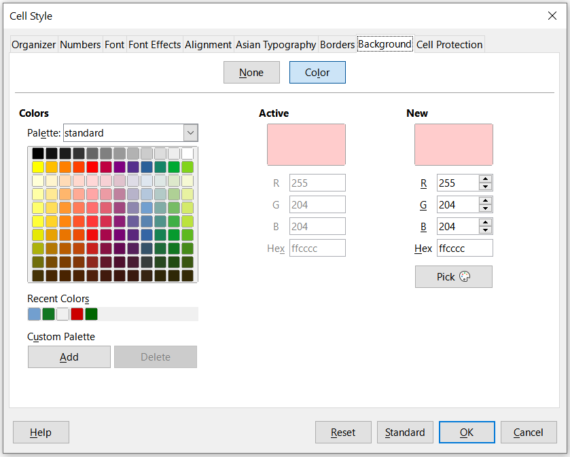Click the Active color preview box
The width and height of the screenshot is (570, 457).
pos(306,145)
